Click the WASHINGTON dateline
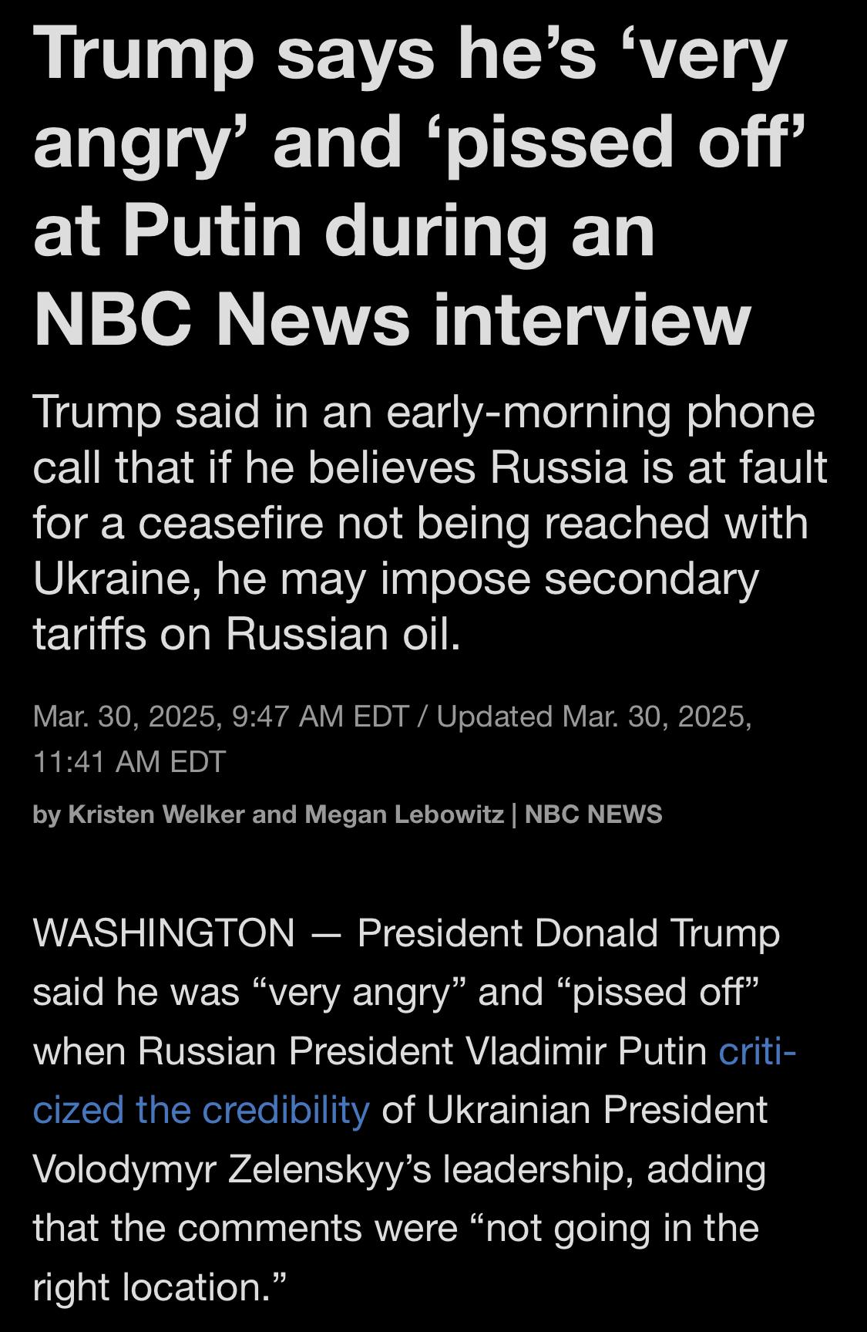The height and width of the screenshot is (1332, 867). click(164, 933)
